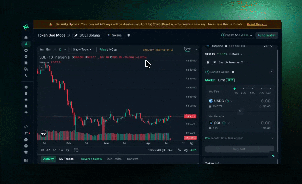Click the stacked coins database icon in sidebar
Viewport: 302px width, 184px height.
[x=26, y=94]
